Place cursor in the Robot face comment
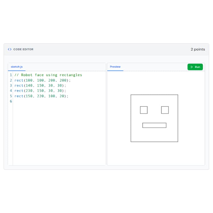Screen dimensions: 213x213 [48, 75]
